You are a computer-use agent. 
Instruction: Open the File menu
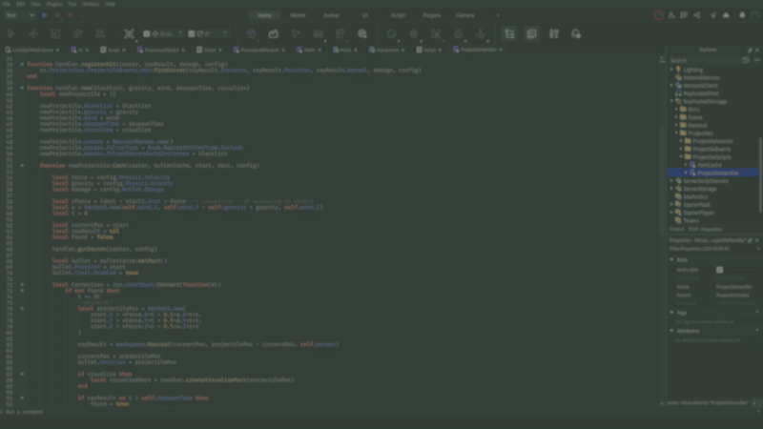pyautogui.click(x=7, y=4)
